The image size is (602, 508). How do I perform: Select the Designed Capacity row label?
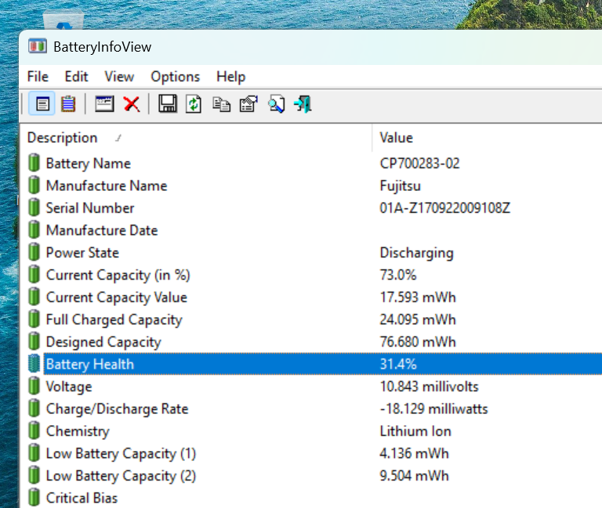click(x=103, y=341)
